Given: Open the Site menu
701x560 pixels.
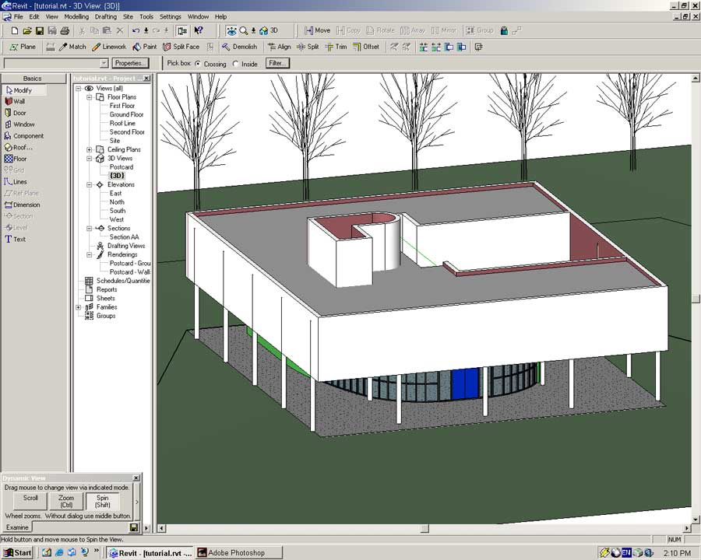Looking at the screenshot, I should pos(129,16).
